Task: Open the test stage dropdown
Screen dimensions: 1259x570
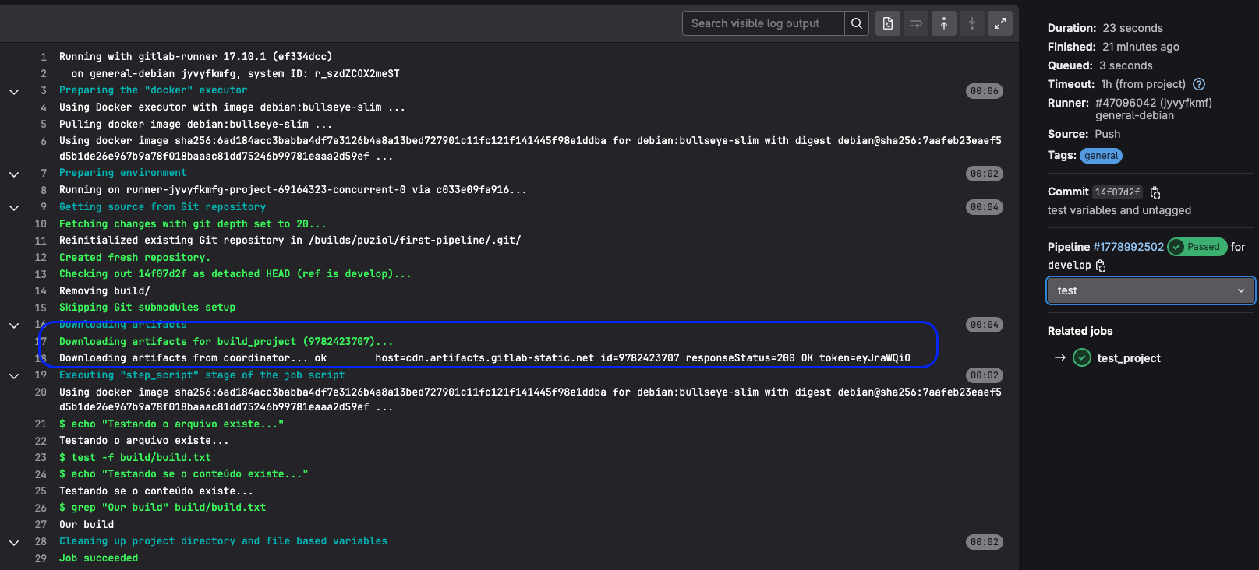Action: point(1151,290)
